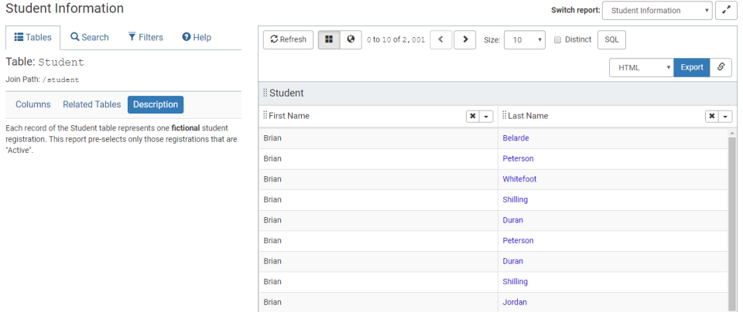This screenshot has width=743, height=312.
Task: Click the grid view icon
Action: [329, 39]
